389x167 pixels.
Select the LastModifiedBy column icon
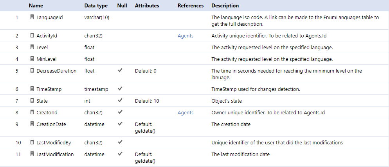(x=32, y=142)
